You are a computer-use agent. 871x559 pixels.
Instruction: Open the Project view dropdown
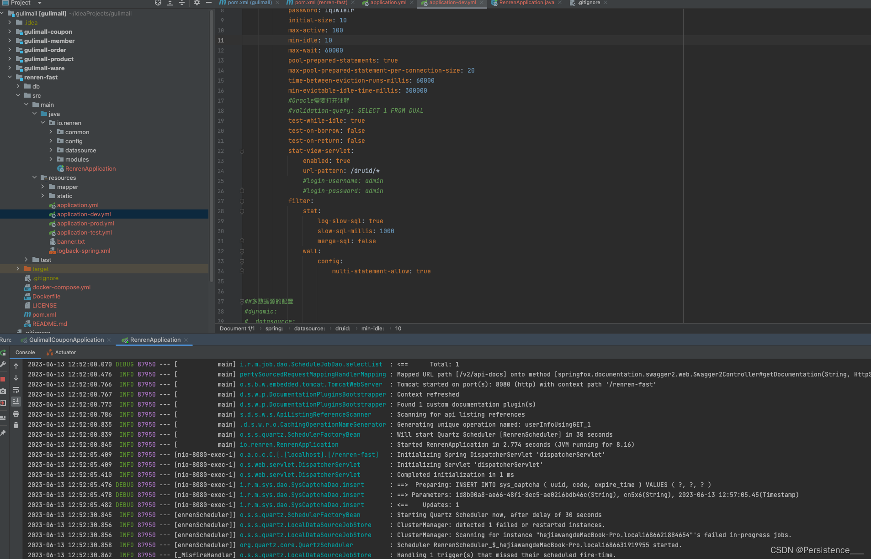[40, 3]
